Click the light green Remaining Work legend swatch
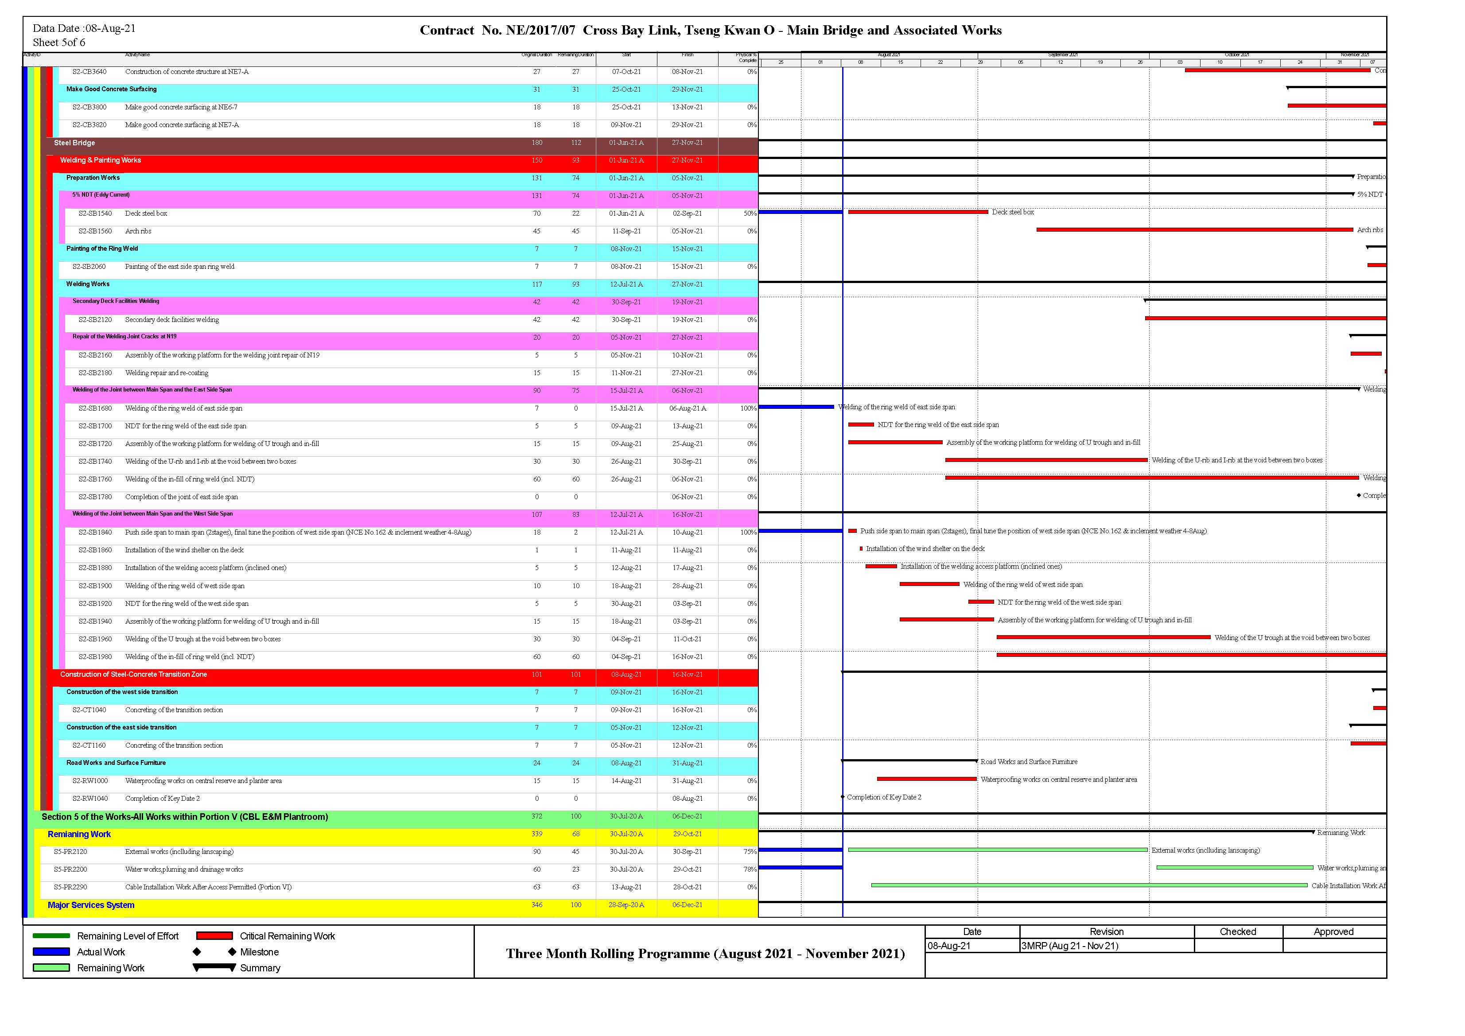The width and height of the screenshot is (1465, 1036). 51,968
